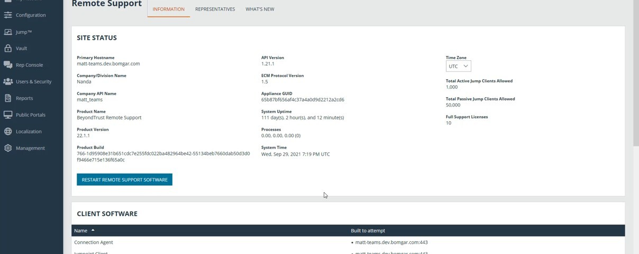The height and width of the screenshot is (254, 639).
Task: Open the Reports document icon
Action: [x=8, y=98]
